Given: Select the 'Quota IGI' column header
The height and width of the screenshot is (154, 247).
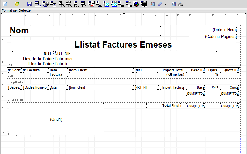Looking at the screenshot, I should pos(229,70).
